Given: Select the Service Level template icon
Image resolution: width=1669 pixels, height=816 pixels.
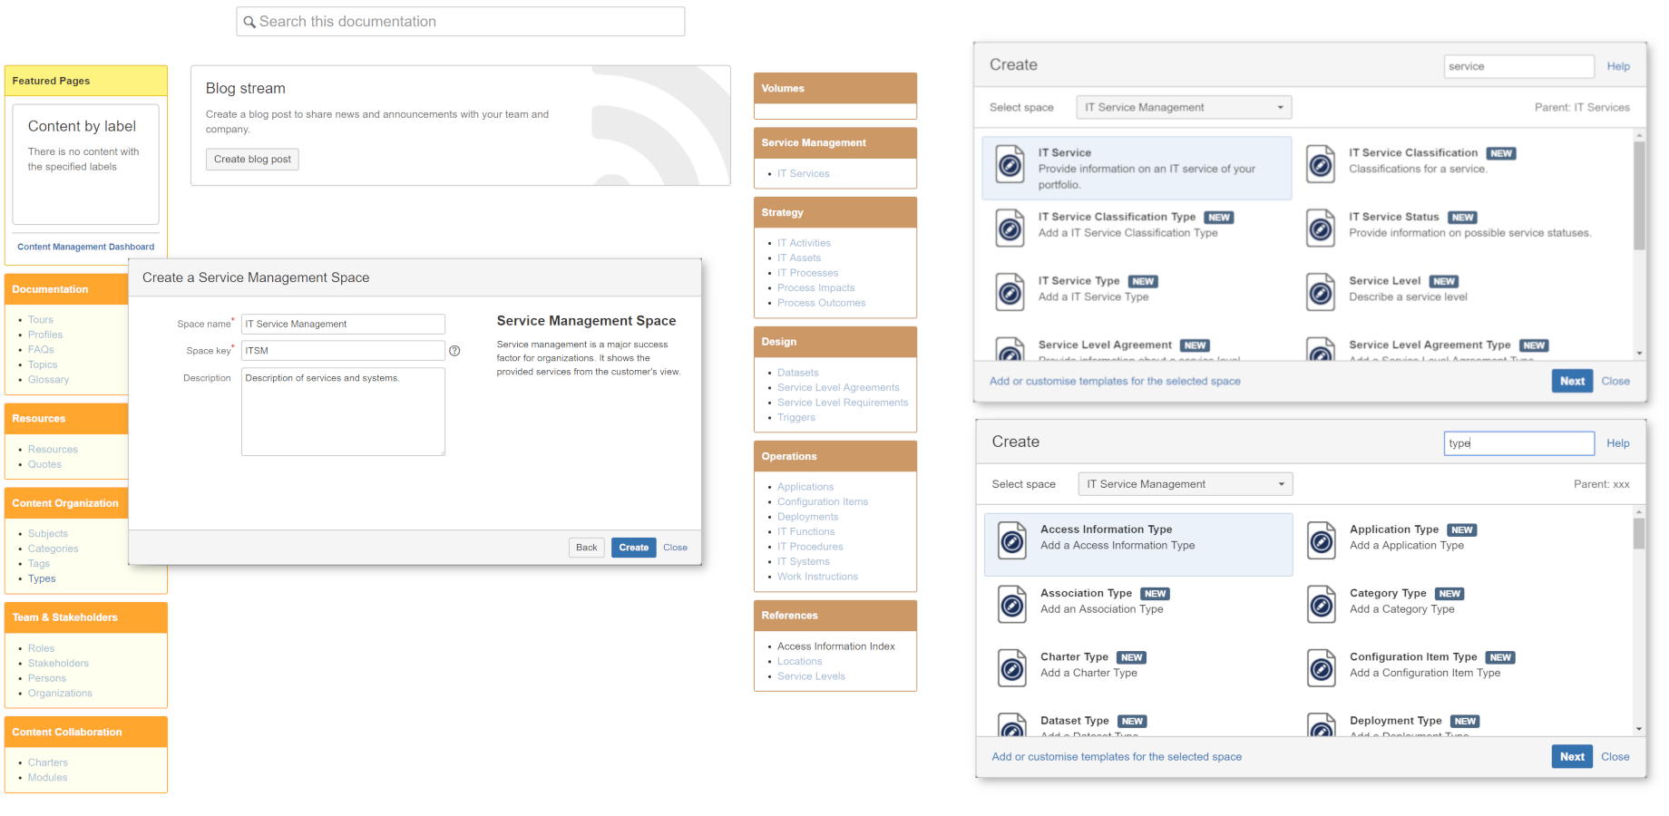Looking at the screenshot, I should click(1321, 292).
